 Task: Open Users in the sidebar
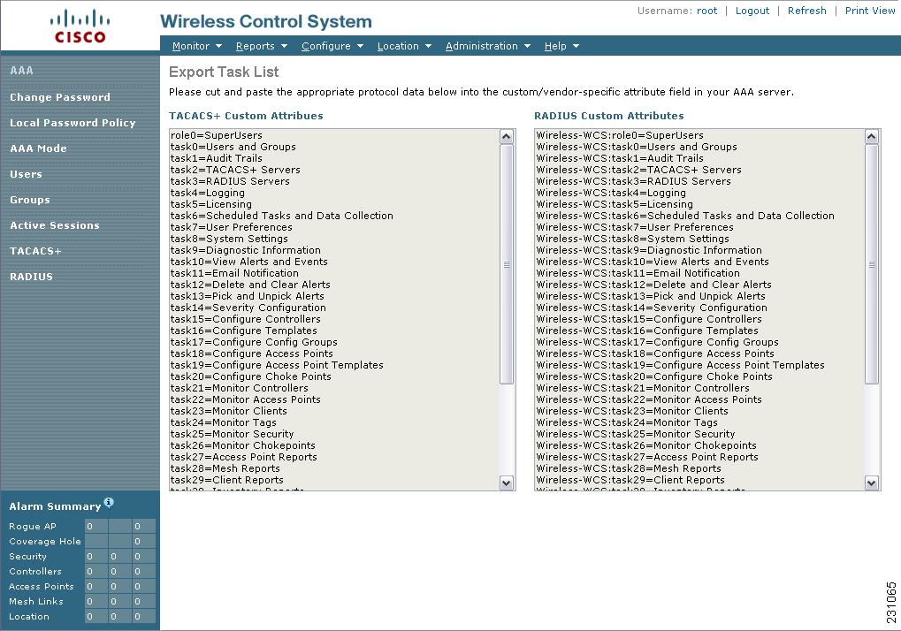tap(26, 174)
